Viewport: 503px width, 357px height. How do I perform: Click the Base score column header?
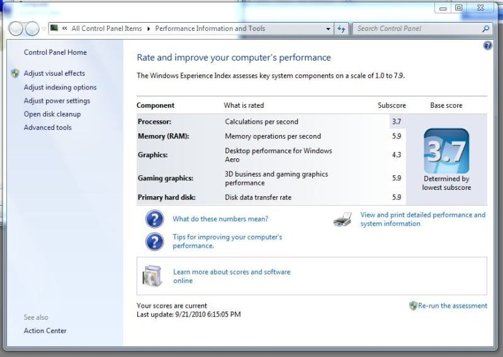pos(446,105)
